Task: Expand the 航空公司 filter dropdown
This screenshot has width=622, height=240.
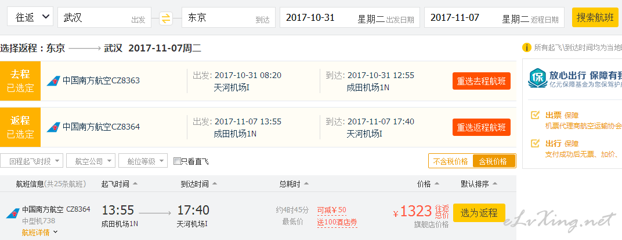Action: point(91,161)
